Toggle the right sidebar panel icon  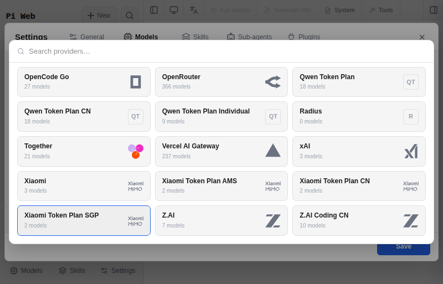click(x=434, y=10)
